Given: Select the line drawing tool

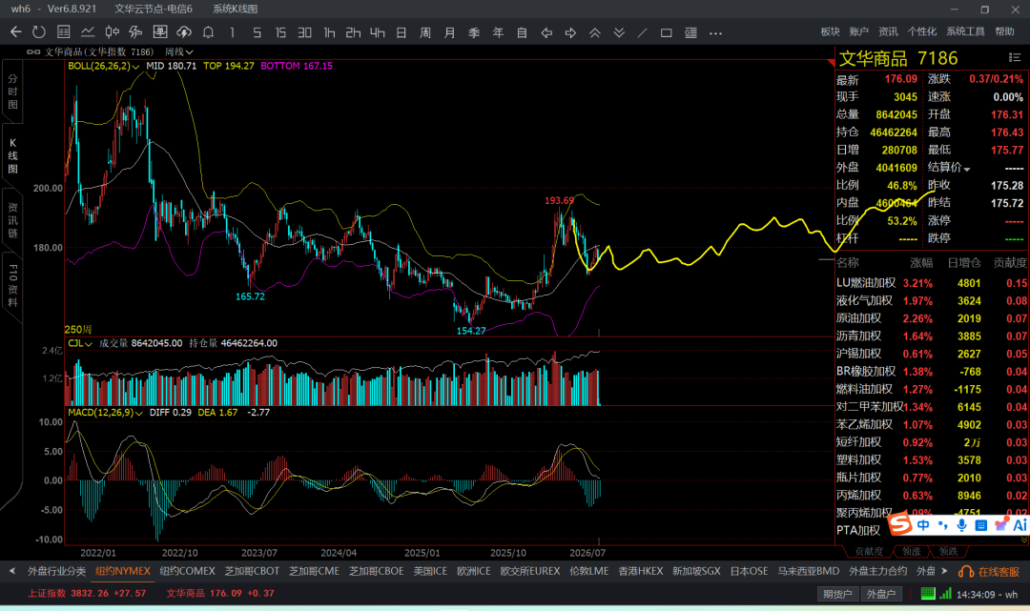Looking at the screenshot, I should 643,32.
